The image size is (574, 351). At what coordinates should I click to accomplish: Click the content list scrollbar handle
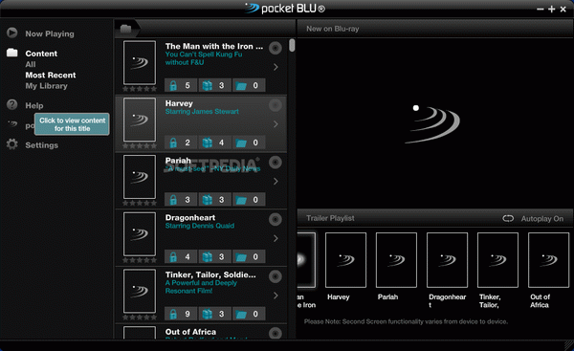(292, 45)
